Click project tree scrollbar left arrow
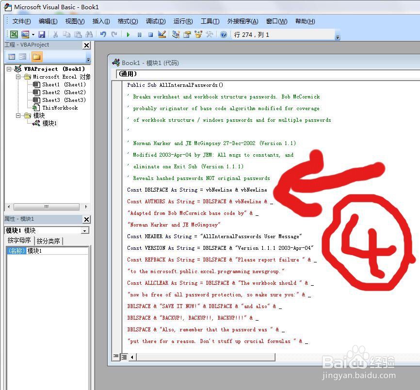This screenshot has width=420, height=390. 9,207
